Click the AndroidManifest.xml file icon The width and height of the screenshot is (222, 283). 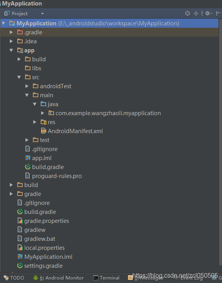(x=43, y=131)
